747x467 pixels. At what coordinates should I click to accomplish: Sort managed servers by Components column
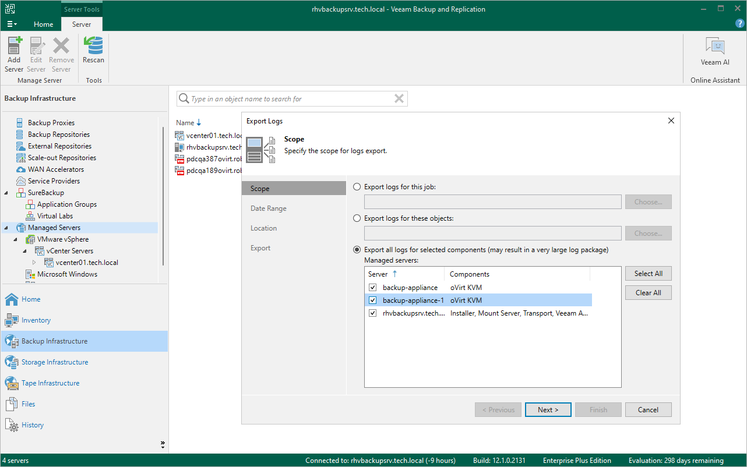[517, 274]
